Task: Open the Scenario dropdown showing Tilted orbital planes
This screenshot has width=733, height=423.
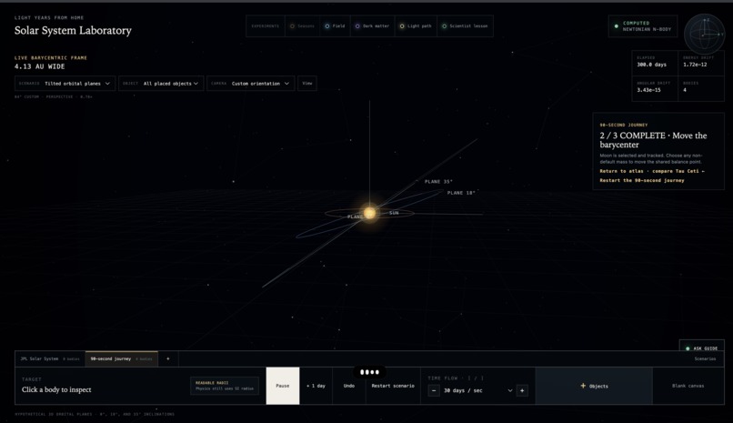Action: [x=65, y=83]
